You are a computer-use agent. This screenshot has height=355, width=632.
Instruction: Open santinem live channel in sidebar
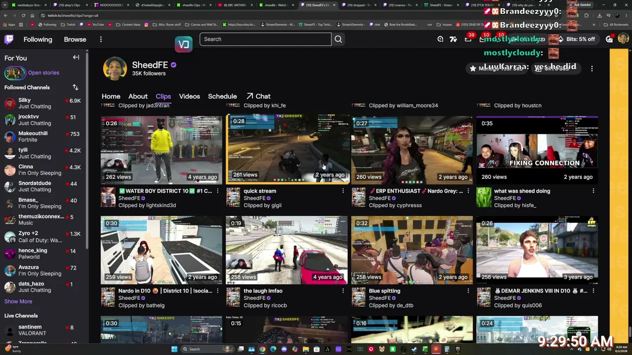pos(44,330)
